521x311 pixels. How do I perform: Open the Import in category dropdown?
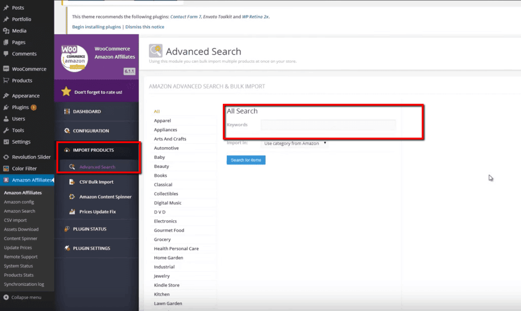[295, 144]
